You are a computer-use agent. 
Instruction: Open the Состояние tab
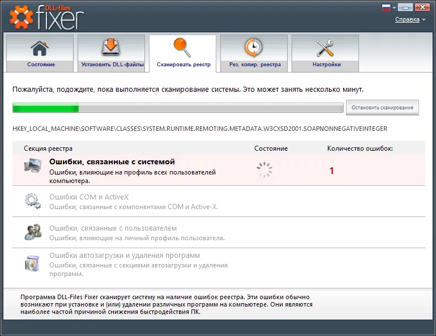tap(40, 53)
